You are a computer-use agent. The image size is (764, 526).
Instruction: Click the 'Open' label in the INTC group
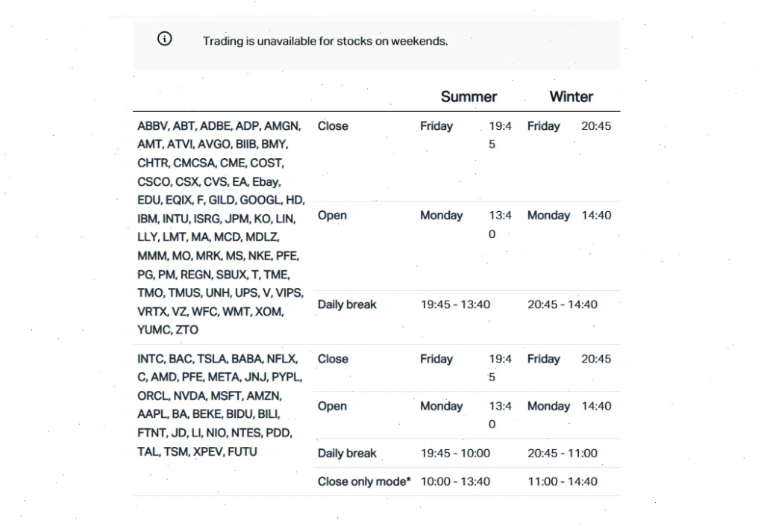click(x=332, y=406)
